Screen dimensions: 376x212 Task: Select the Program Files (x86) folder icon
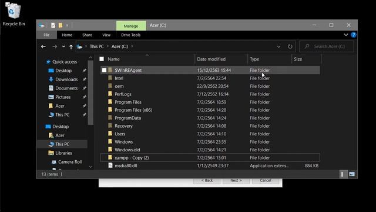pyautogui.click(x=110, y=110)
